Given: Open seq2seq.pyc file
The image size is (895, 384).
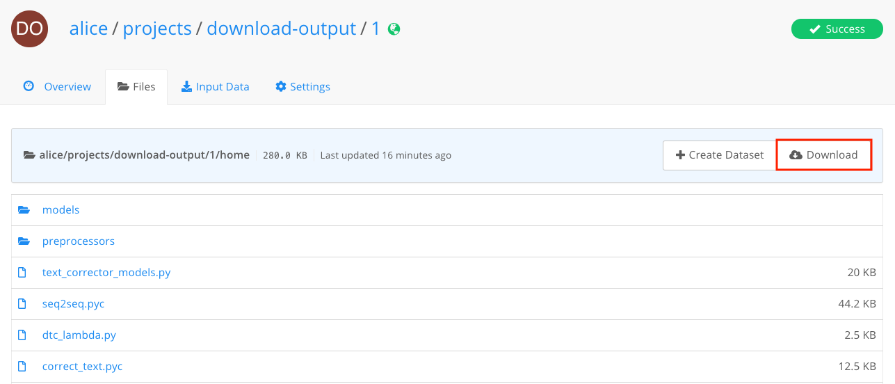Looking at the screenshot, I should pos(74,304).
